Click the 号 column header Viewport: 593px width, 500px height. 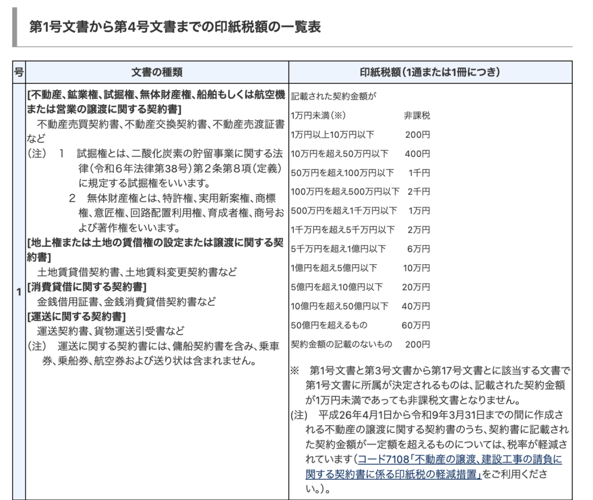click(19, 72)
